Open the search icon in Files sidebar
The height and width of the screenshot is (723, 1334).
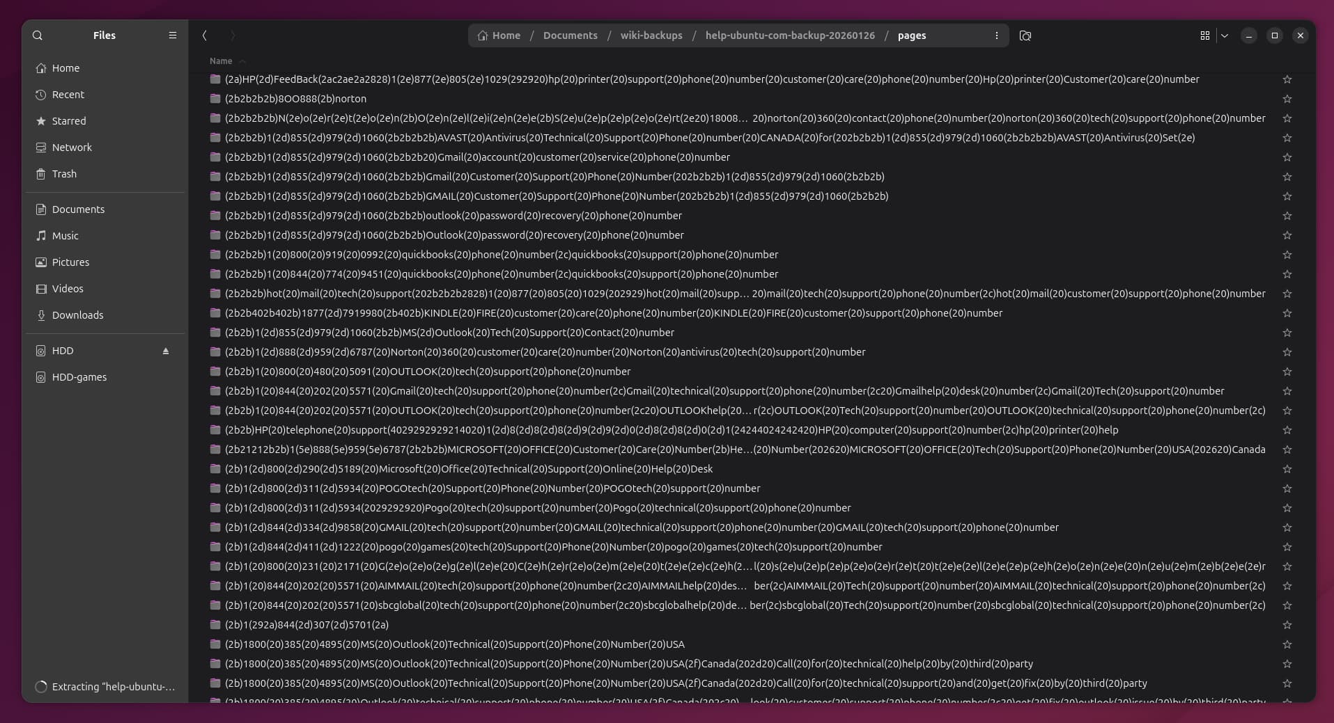[x=38, y=35]
